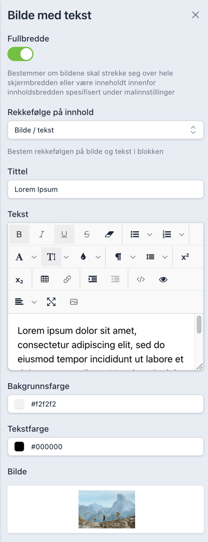Apply superscript formatting
This screenshot has width=208, height=542.
point(185,257)
